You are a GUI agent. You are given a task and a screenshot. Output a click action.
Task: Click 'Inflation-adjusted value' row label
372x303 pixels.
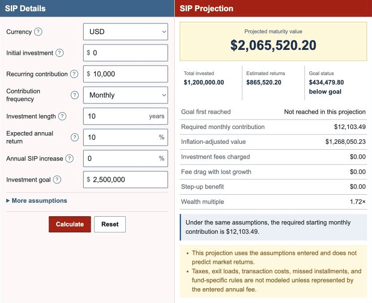point(213,142)
